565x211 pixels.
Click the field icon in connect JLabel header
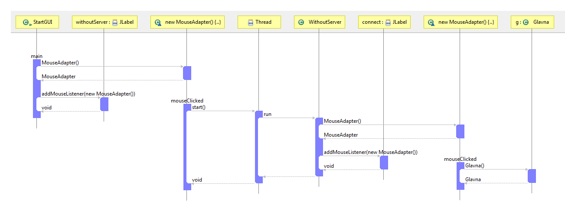coord(388,22)
